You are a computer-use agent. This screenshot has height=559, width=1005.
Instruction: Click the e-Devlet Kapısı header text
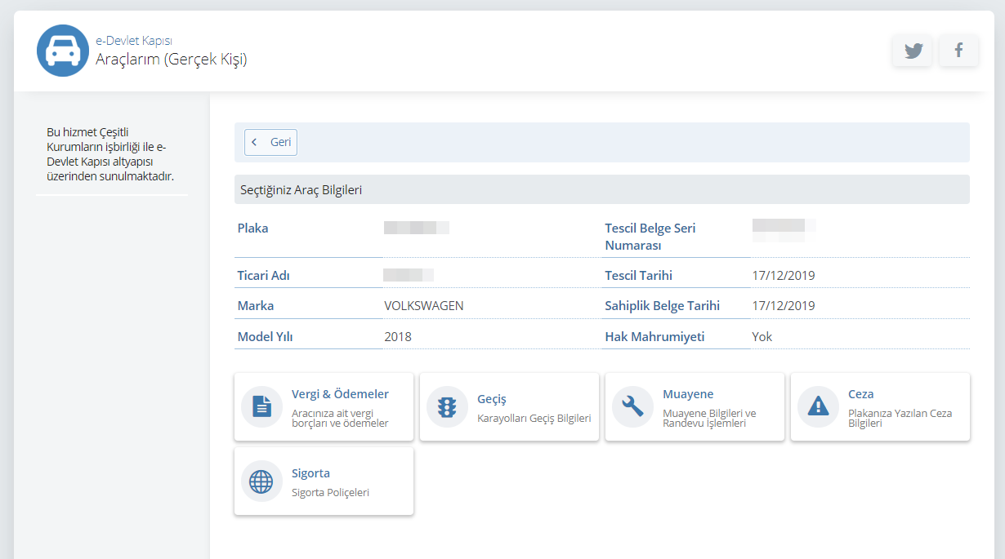click(x=133, y=40)
